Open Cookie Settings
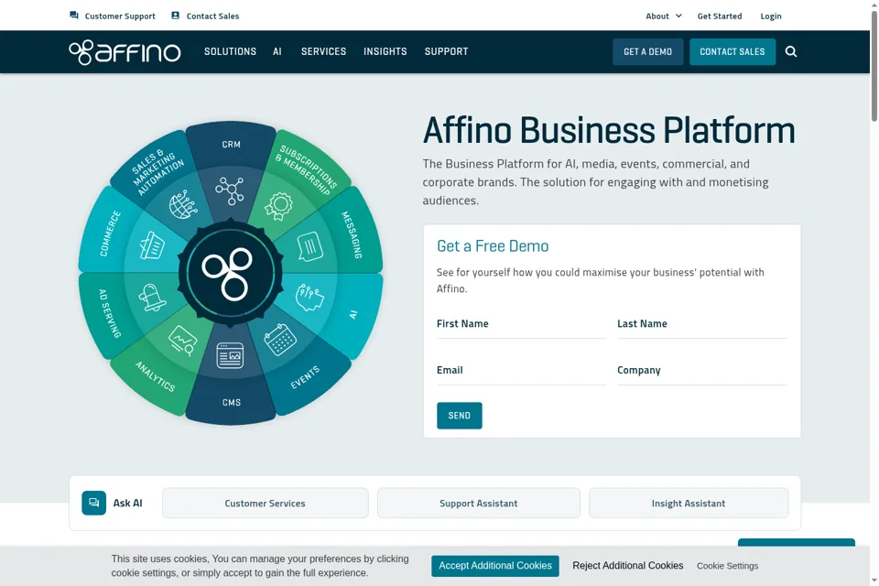Image resolution: width=879 pixels, height=586 pixels. pyautogui.click(x=727, y=566)
